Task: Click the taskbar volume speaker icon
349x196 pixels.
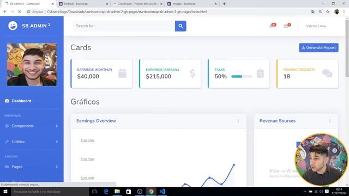Action: coord(321,191)
